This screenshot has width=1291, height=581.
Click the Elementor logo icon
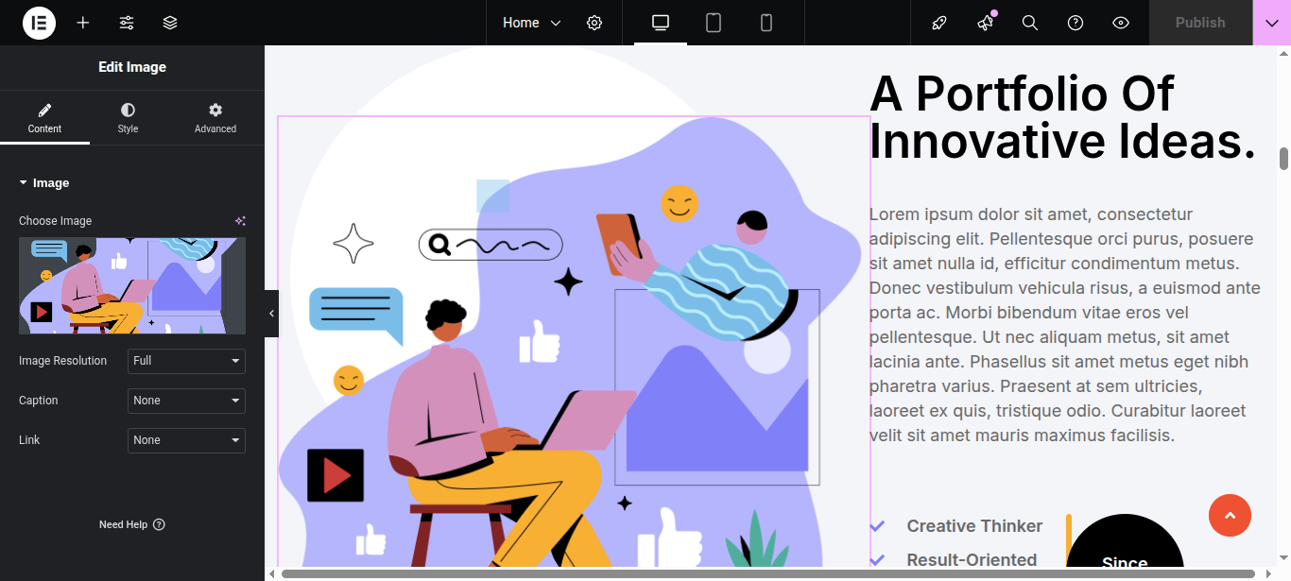[39, 23]
